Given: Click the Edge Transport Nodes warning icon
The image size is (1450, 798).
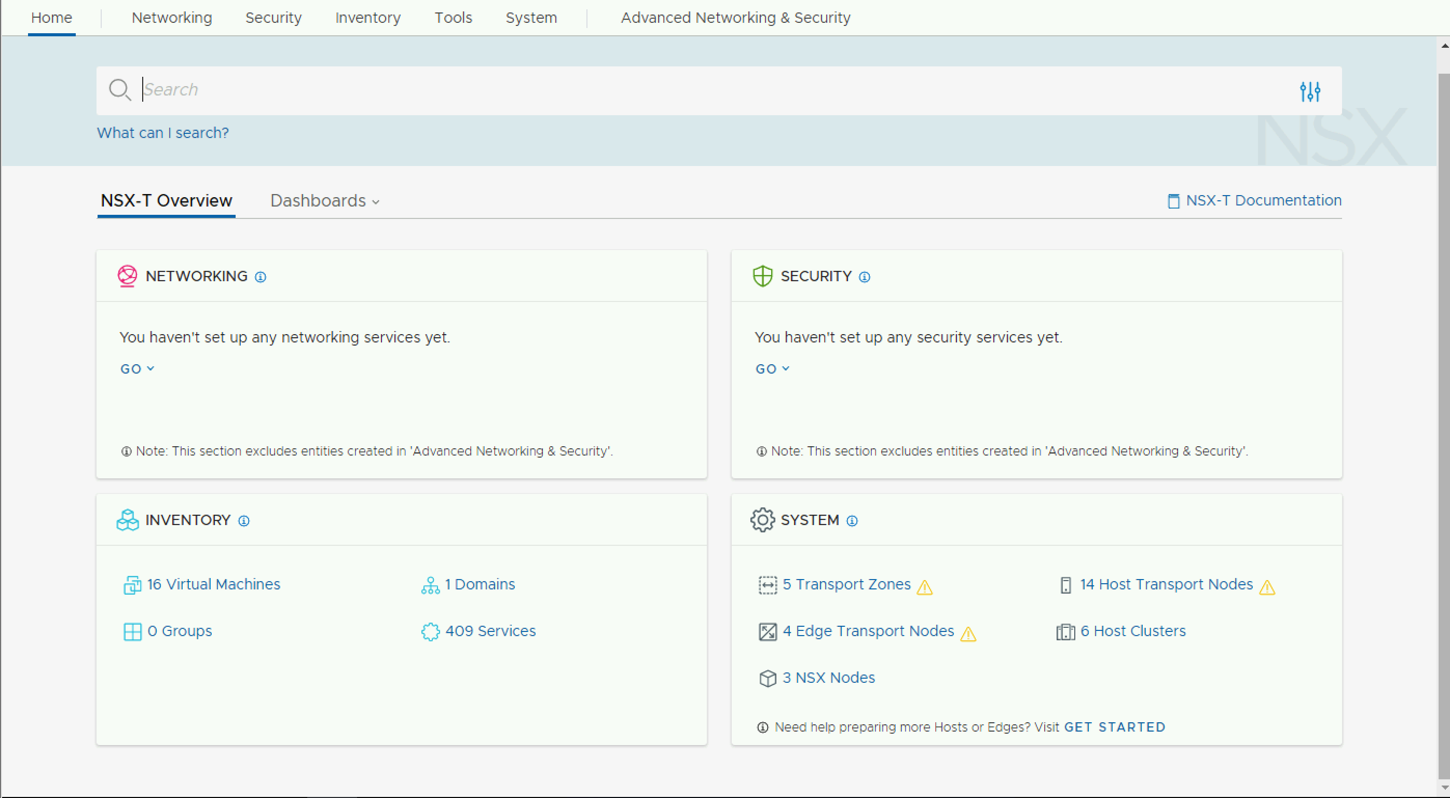Looking at the screenshot, I should pyautogui.click(x=968, y=634).
